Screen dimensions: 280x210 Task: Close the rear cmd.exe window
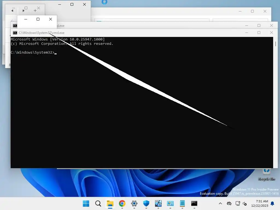[x=272, y=25]
